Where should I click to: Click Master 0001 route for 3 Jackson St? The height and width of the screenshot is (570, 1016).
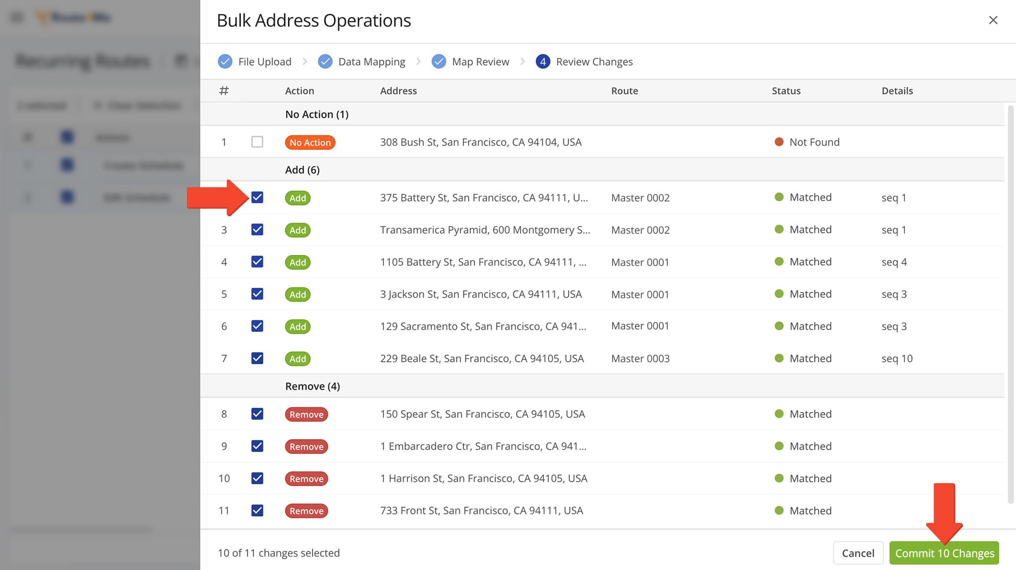[640, 294]
